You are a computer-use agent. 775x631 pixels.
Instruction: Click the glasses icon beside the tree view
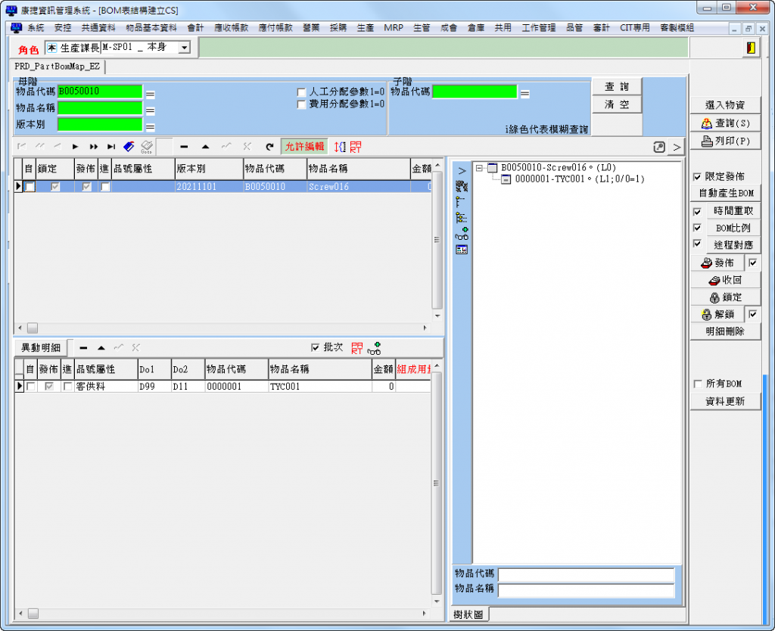(x=461, y=236)
